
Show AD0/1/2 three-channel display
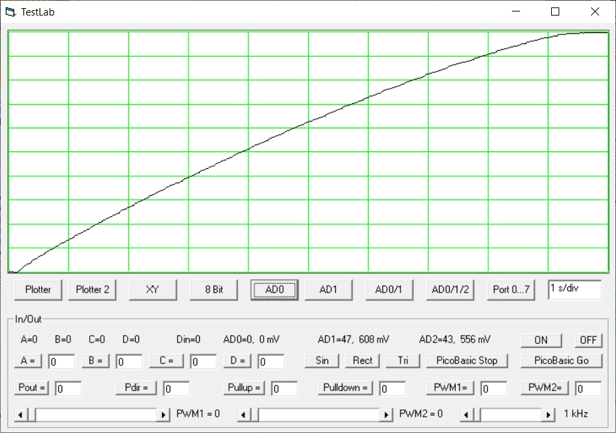[x=451, y=289]
